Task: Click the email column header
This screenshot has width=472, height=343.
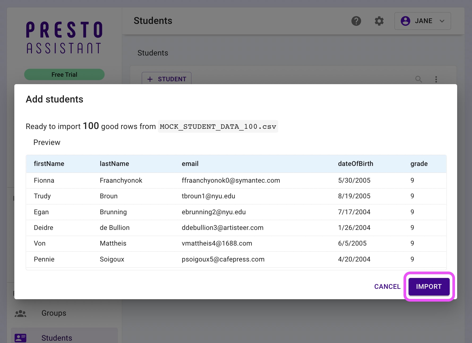Action: point(190,164)
